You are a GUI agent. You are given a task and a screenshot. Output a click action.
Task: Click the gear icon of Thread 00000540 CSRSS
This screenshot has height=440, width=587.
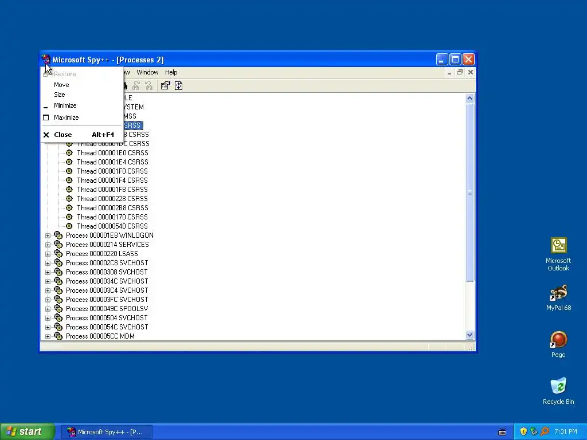tap(69, 226)
